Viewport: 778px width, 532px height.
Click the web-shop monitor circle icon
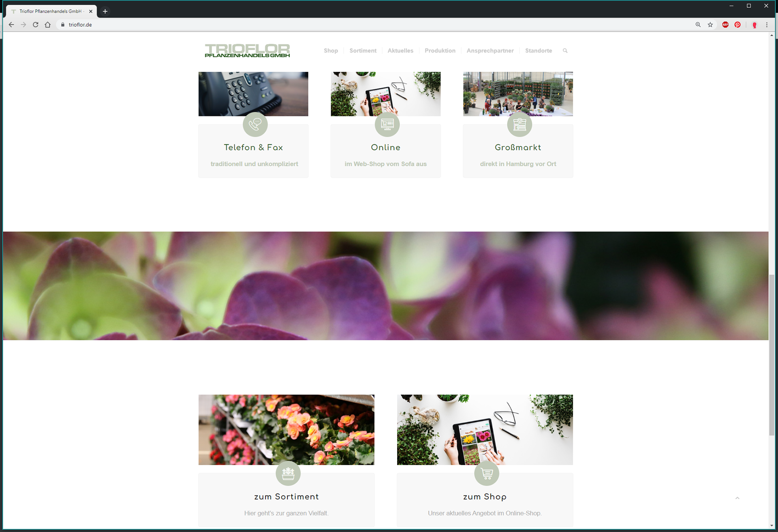coord(387,124)
